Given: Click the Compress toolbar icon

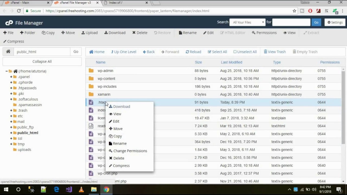Looking at the screenshot, I should [x=5, y=41].
